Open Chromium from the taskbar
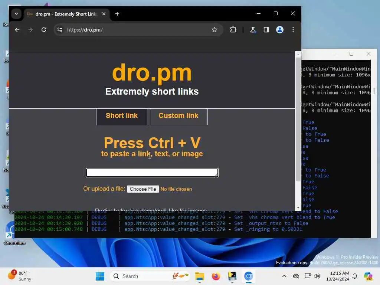 point(248,276)
